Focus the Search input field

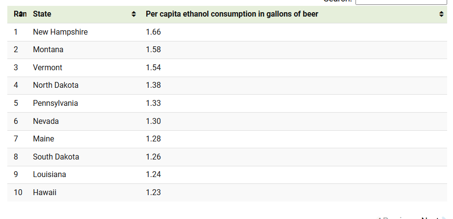pos(401,1)
